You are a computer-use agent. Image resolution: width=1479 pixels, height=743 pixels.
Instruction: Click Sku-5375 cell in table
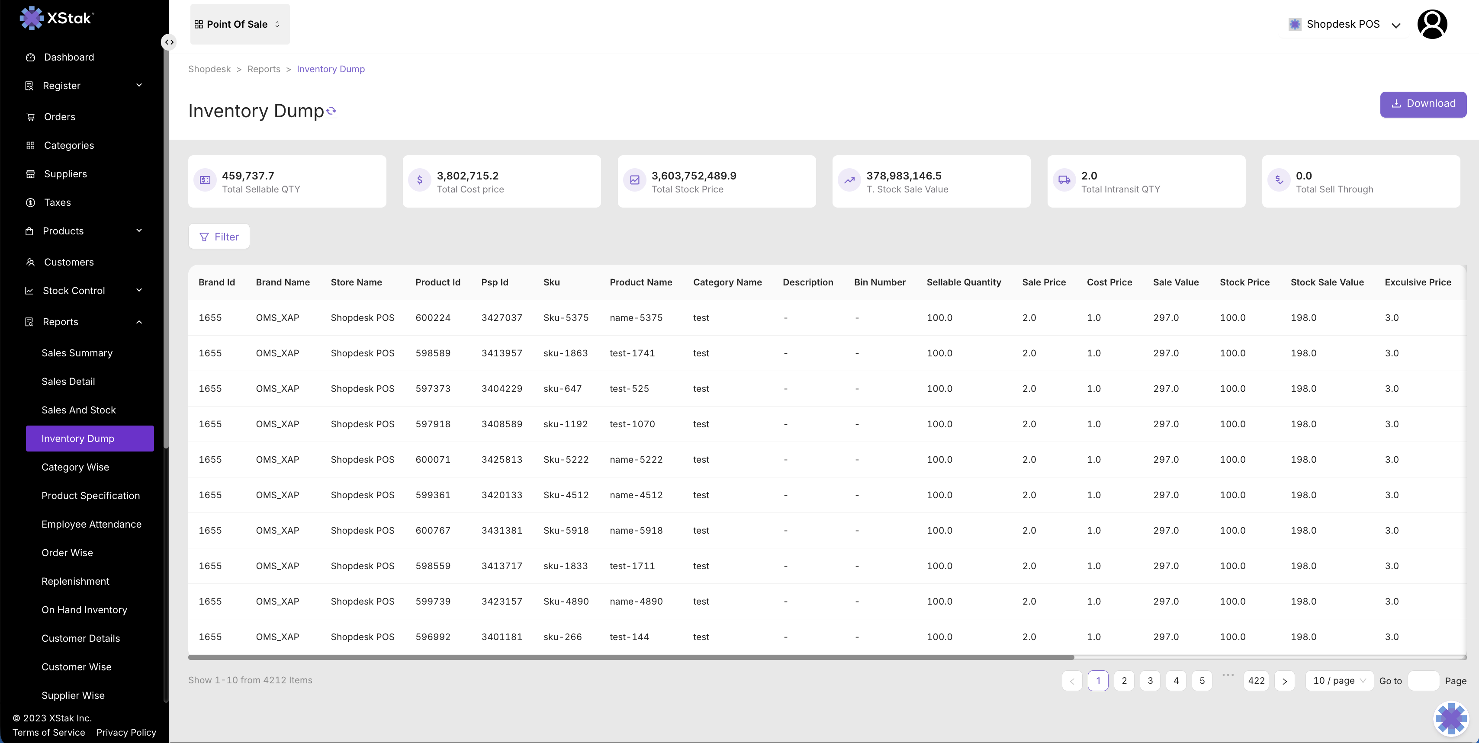coord(566,318)
